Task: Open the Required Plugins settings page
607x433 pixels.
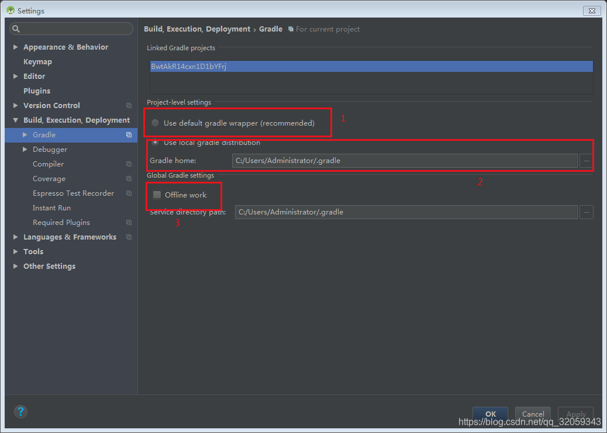Action: (61, 223)
